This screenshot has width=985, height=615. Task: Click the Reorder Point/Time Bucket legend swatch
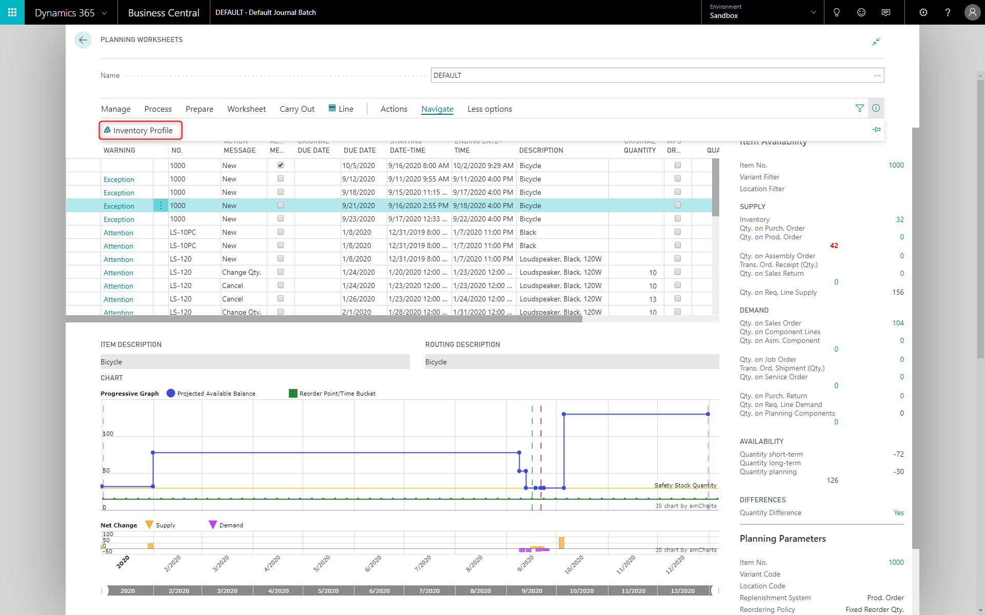[x=293, y=393]
